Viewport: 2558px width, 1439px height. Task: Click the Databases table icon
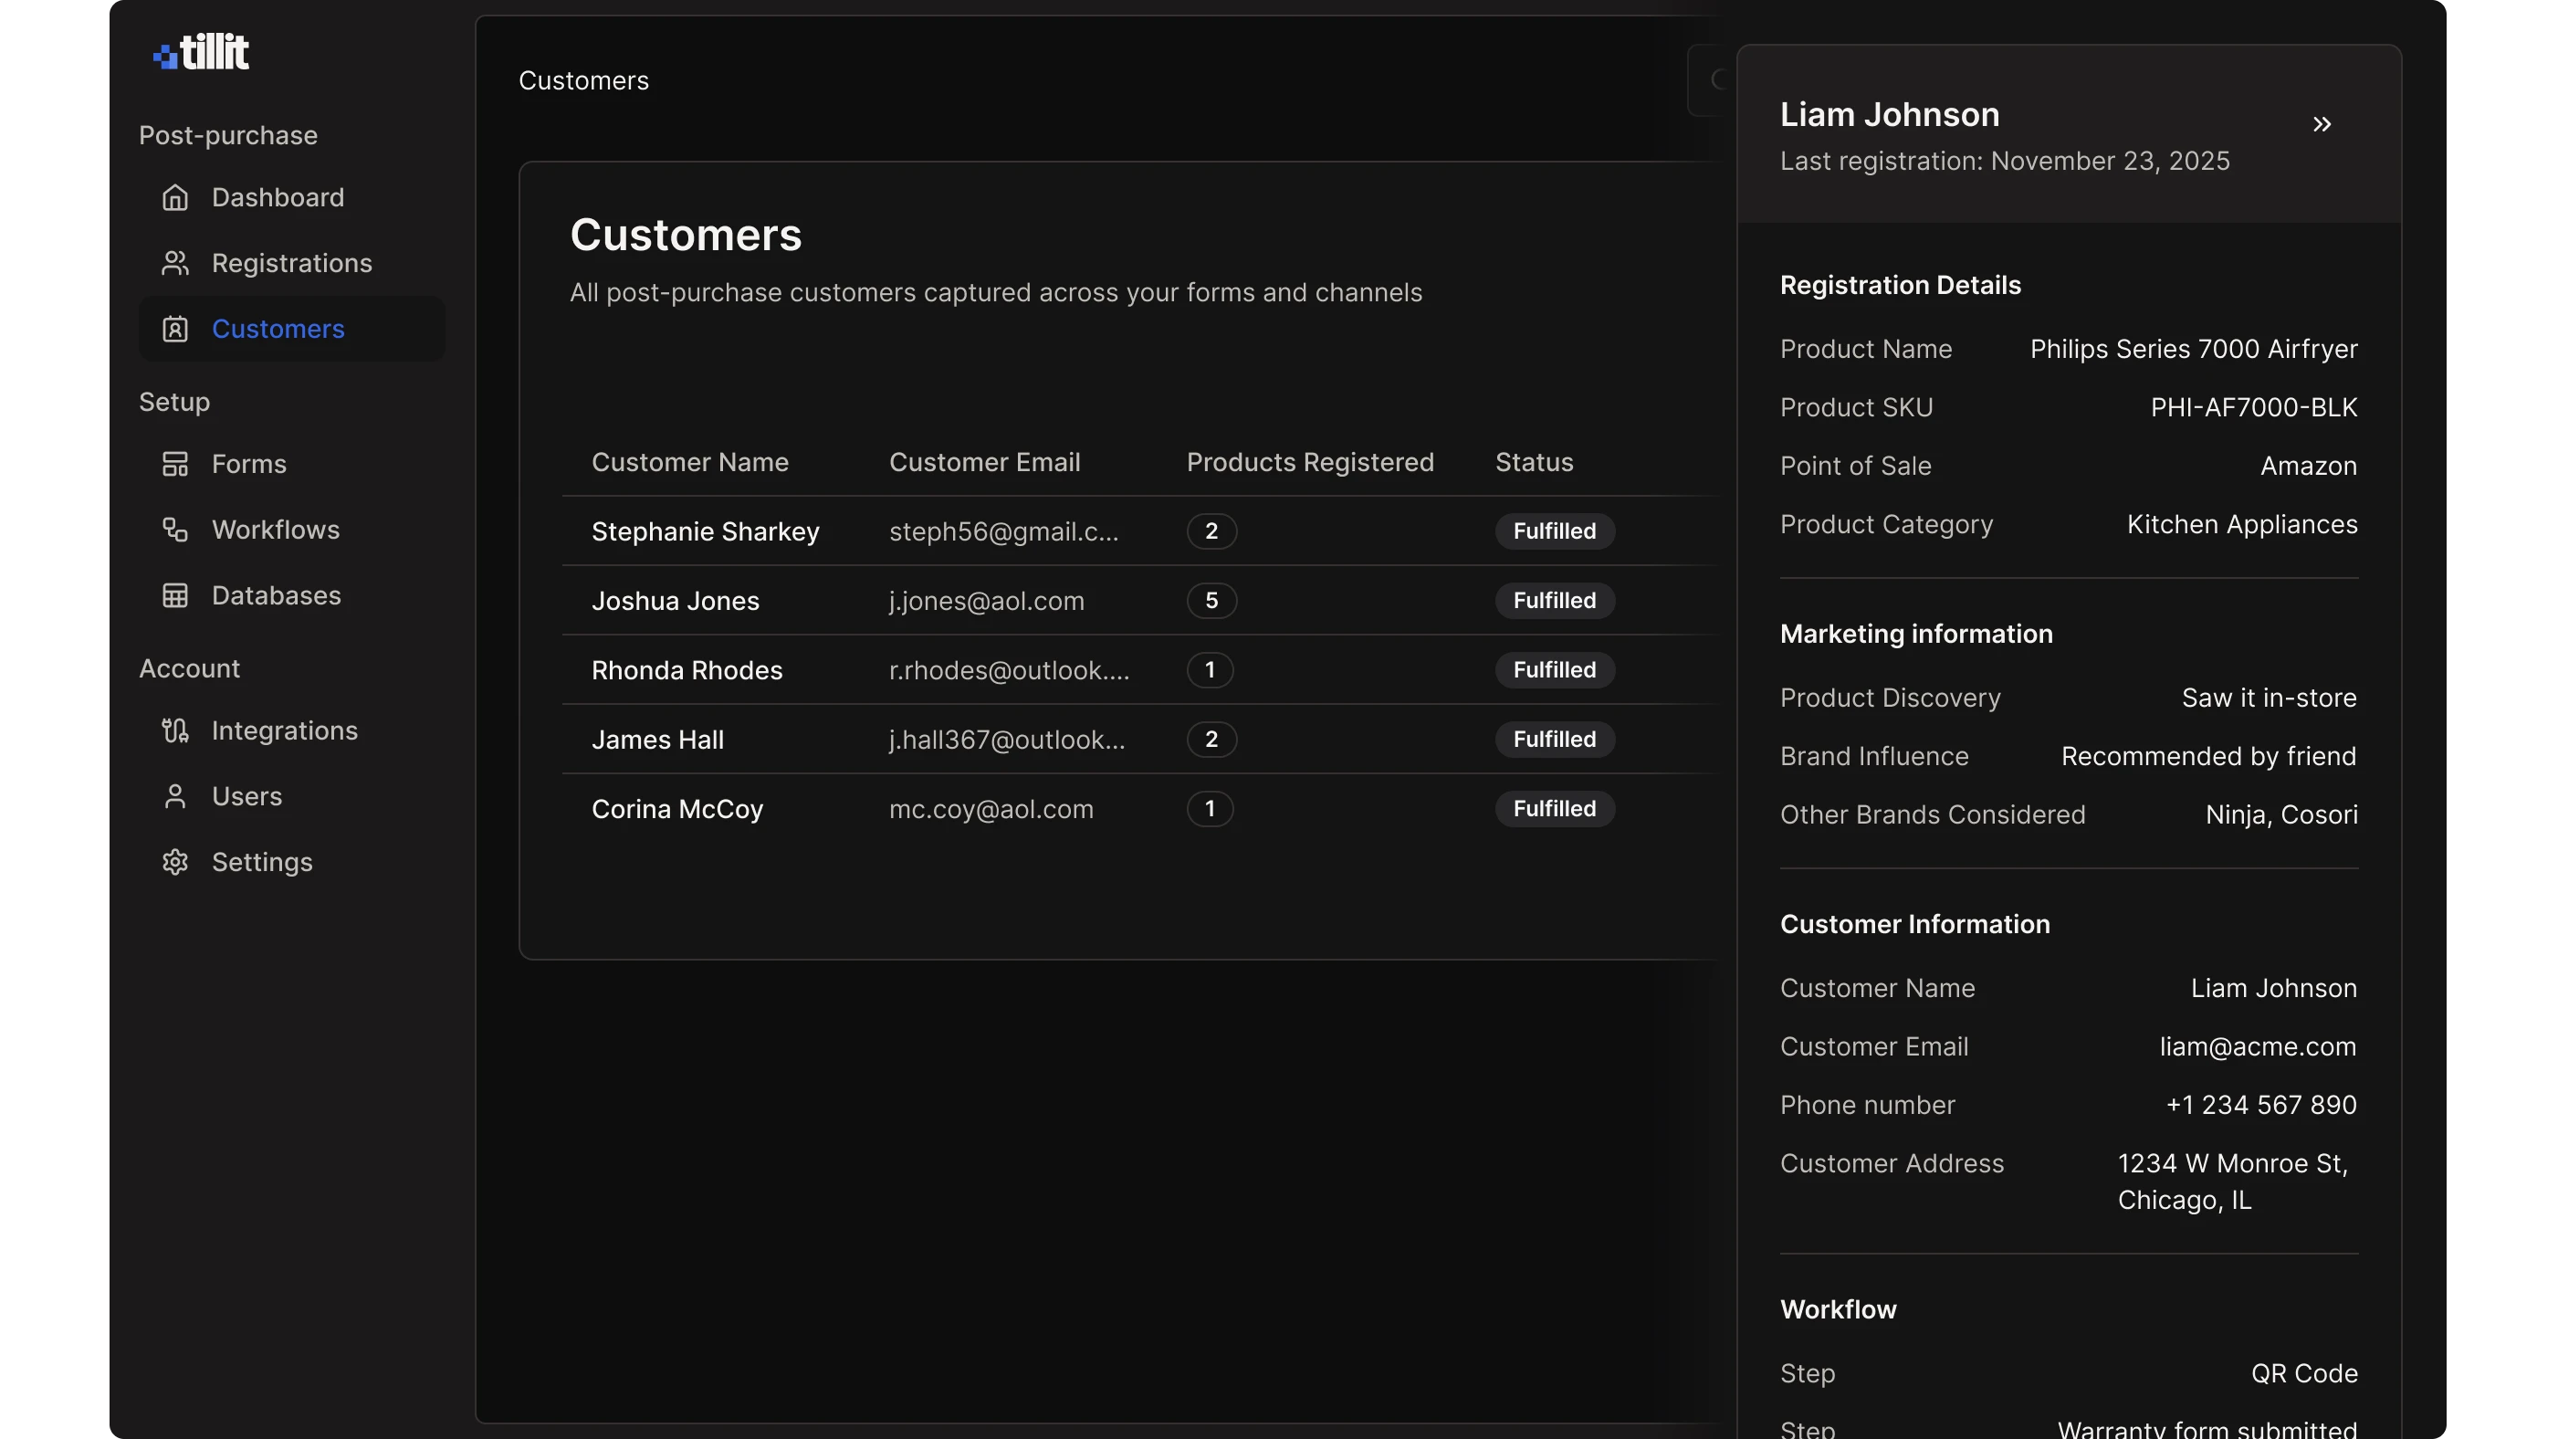(174, 595)
